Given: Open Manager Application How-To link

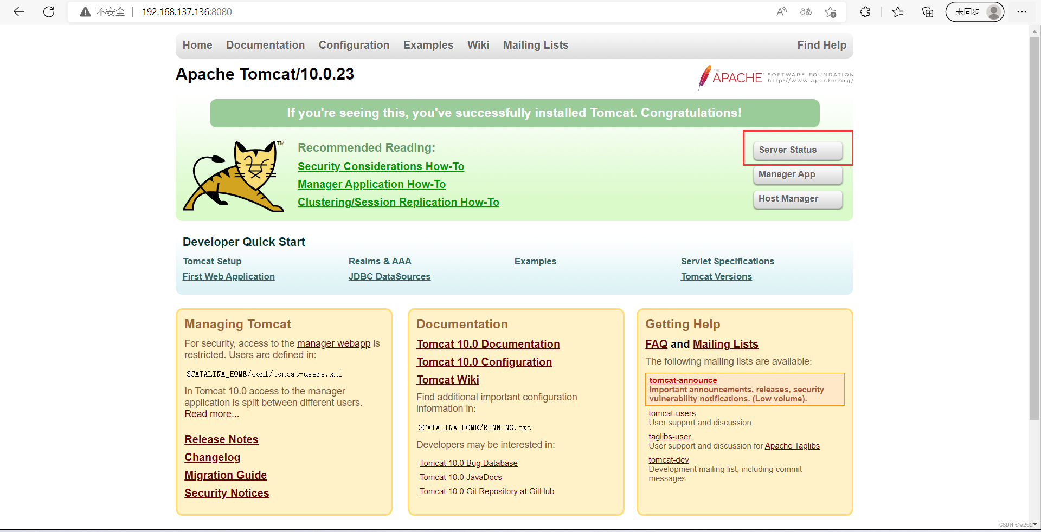Looking at the screenshot, I should pyautogui.click(x=371, y=184).
